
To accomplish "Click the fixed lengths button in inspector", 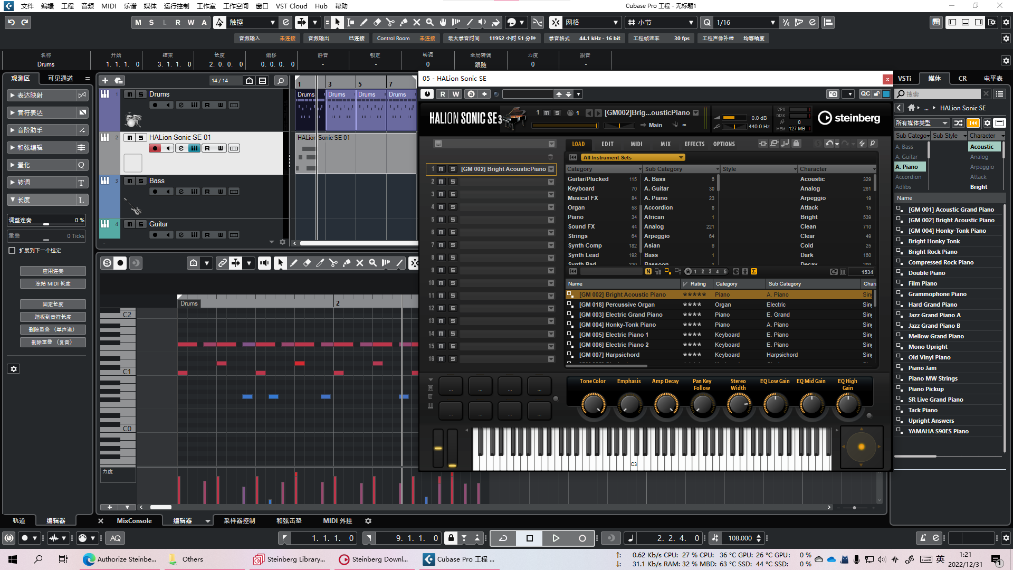I will [53, 304].
